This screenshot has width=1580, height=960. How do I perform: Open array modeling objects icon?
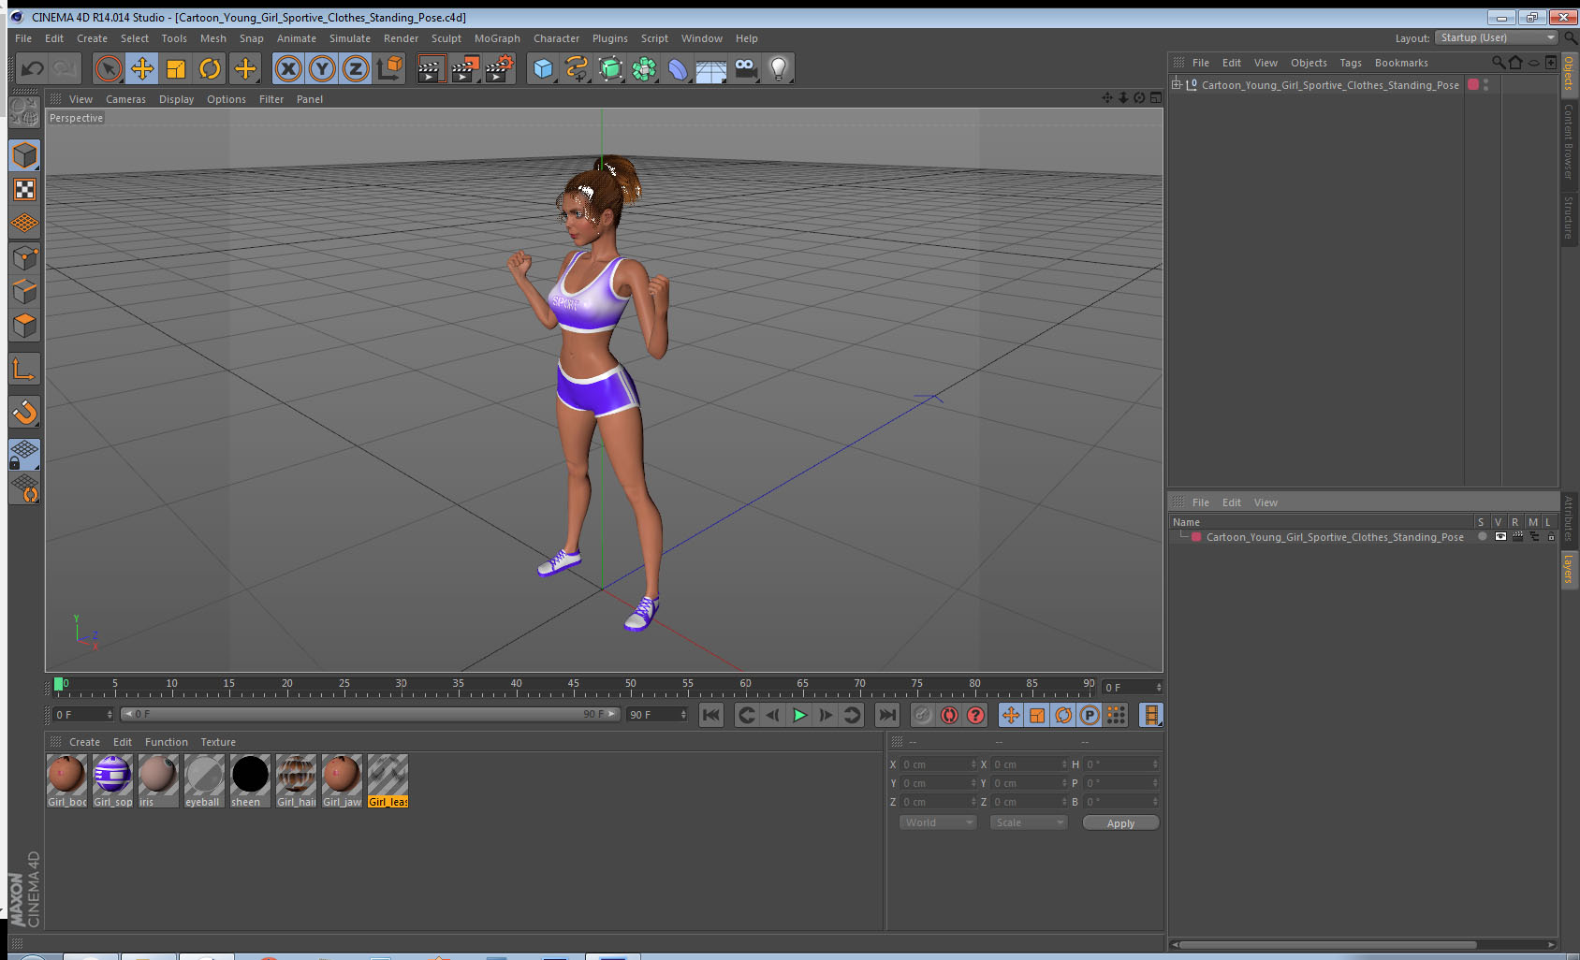tap(644, 68)
